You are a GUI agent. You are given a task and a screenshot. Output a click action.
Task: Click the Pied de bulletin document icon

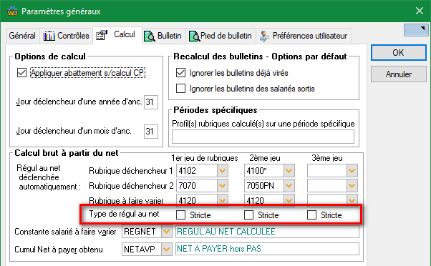point(194,36)
